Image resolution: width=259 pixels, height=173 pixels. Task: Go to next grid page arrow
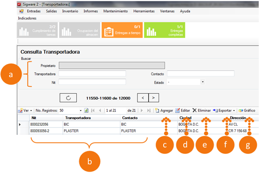[141, 111]
